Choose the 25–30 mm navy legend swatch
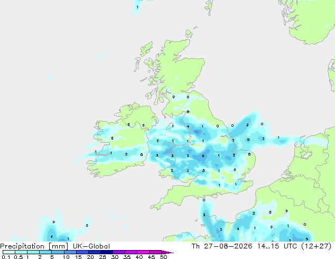 [x=106, y=252]
